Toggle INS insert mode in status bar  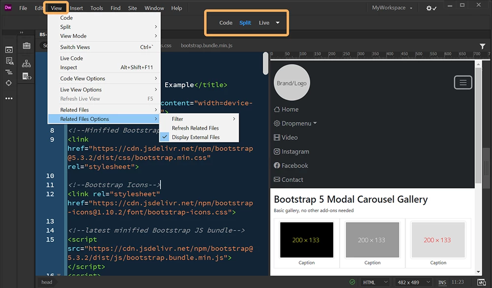coord(442,282)
